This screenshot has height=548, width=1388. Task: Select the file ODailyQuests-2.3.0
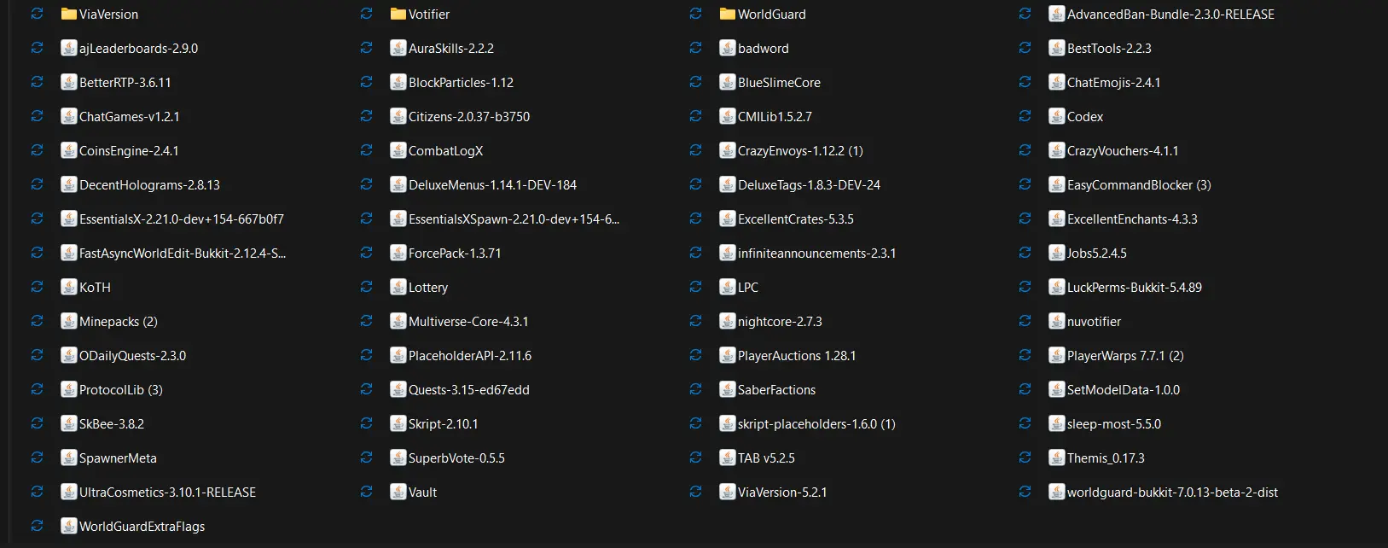pos(132,356)
